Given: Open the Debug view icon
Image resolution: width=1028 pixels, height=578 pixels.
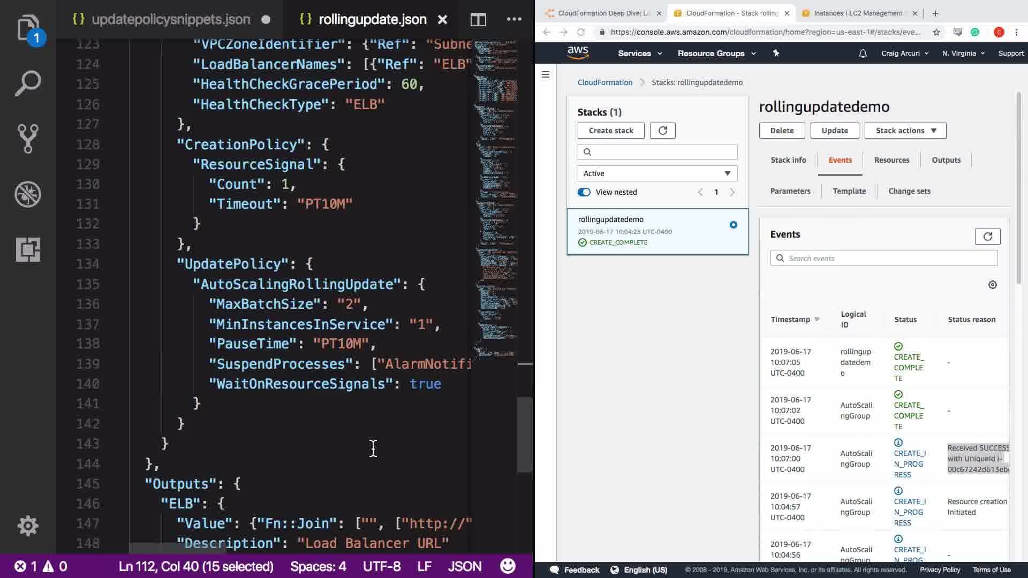Looking at the screenshot, I should (28, 194).
